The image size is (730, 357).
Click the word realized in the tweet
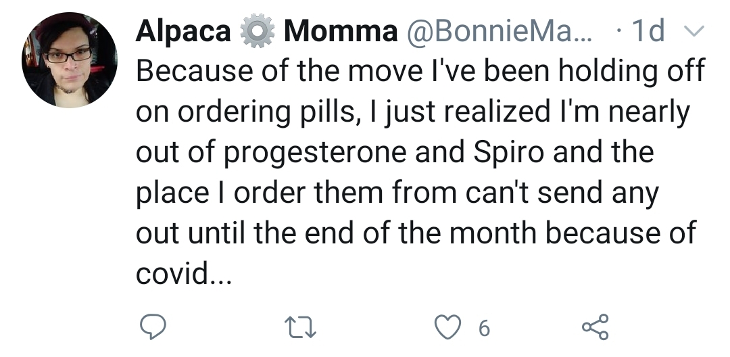[496, 112]
